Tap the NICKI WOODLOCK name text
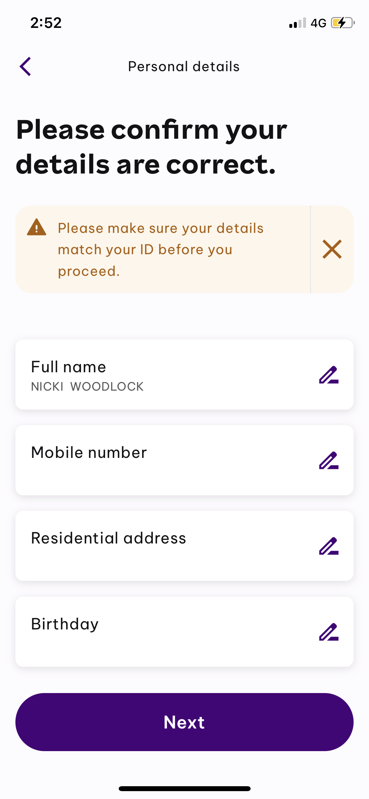This screenshot has width=369, height=799. coord(87,387)
